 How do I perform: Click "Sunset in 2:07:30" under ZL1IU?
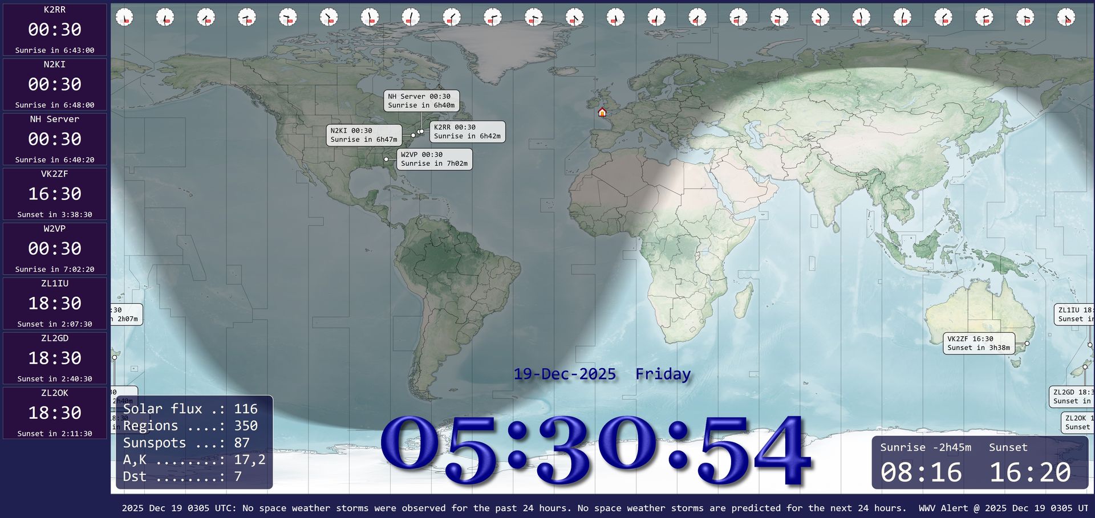(55, 324)
